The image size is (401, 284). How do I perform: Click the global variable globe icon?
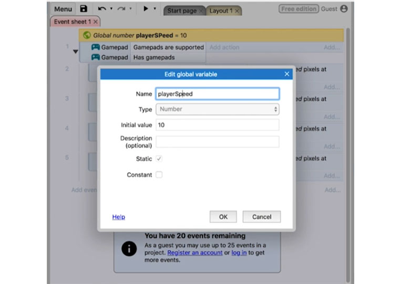coord(87,35)
